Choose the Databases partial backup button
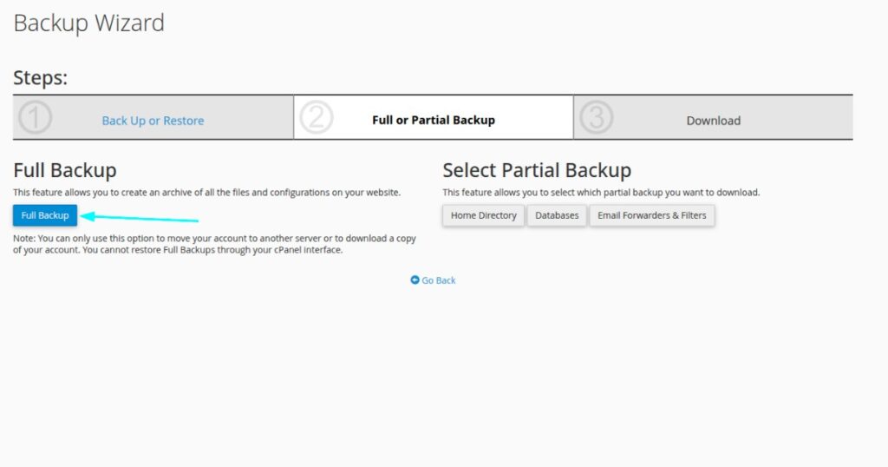Screen dimensions: 888x467 [x=557, y=215]
